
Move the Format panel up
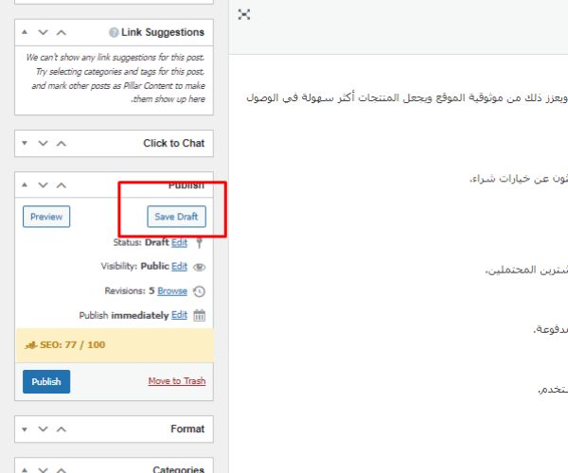pos(62,429)
